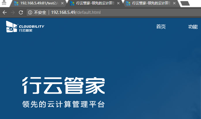The width and height of the screenshot is (201, 119).
Task: Click the incognito mode icon
Action: pos(4,3)
